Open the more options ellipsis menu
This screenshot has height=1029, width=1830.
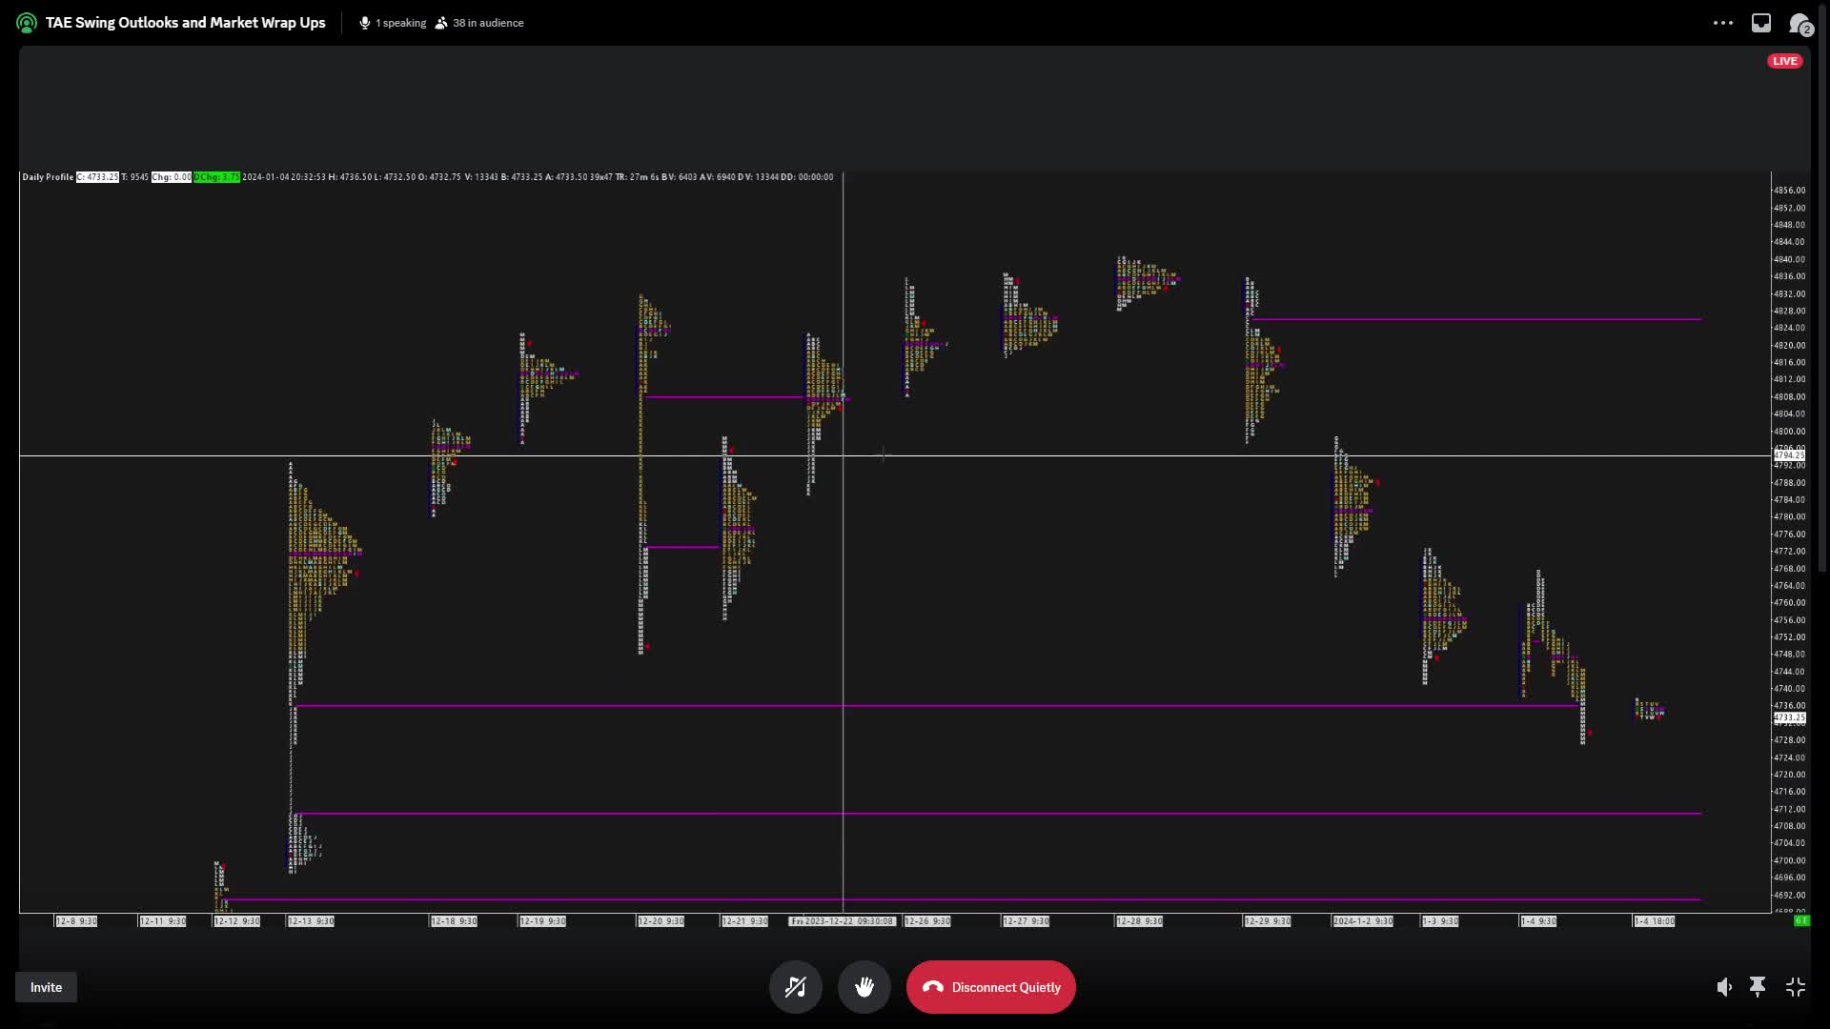tap(1723, 22)
